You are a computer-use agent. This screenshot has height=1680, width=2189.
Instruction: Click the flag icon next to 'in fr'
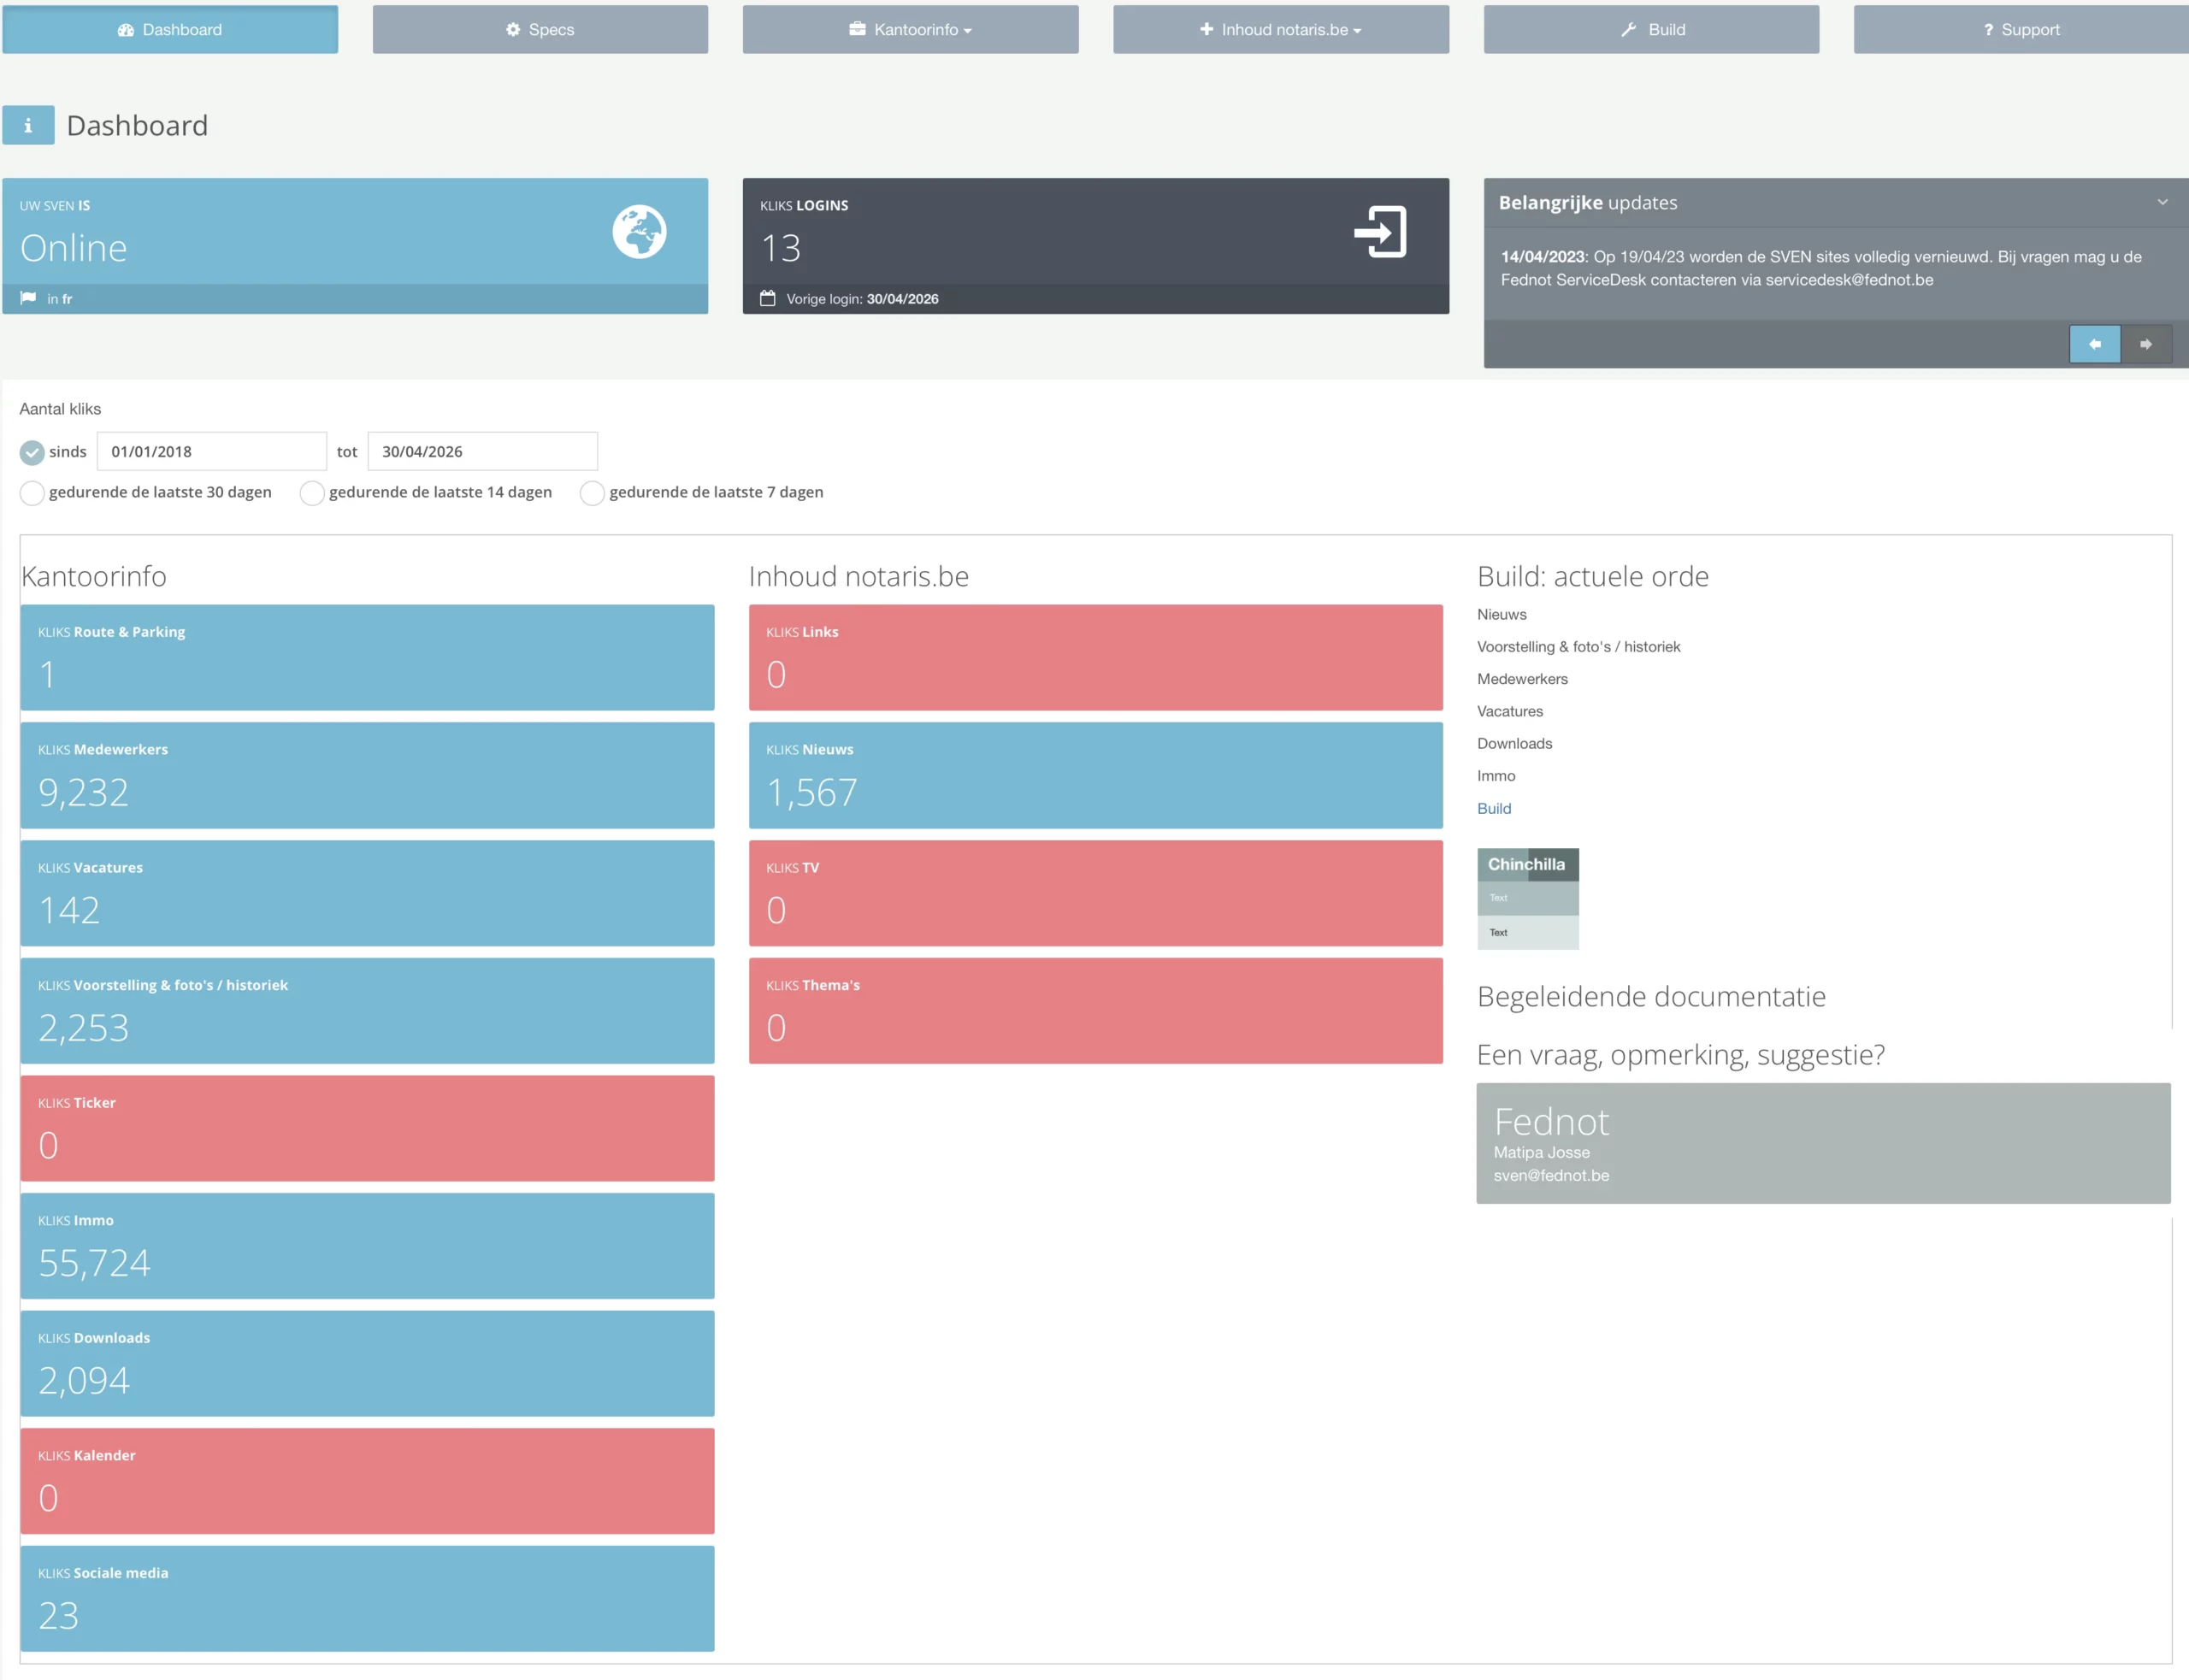(x=28, y=298)
